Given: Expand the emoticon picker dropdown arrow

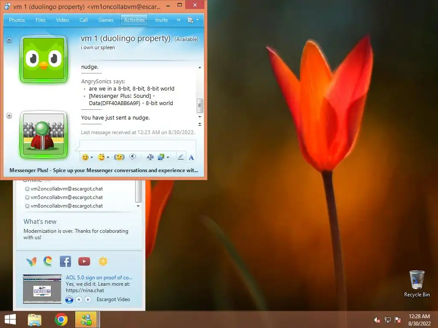Looking at the screenshot, I should (x=92, y=157).
